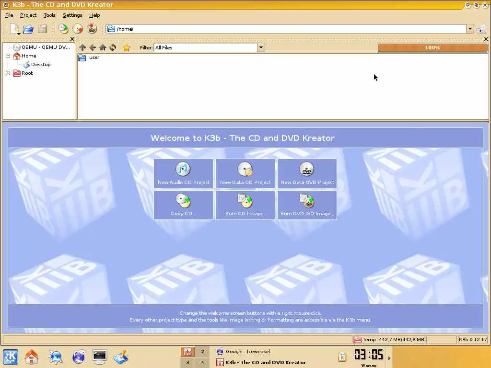Select Desktop in the directory tree
This screenshot has height=368, width=491.
coord(41,65)
